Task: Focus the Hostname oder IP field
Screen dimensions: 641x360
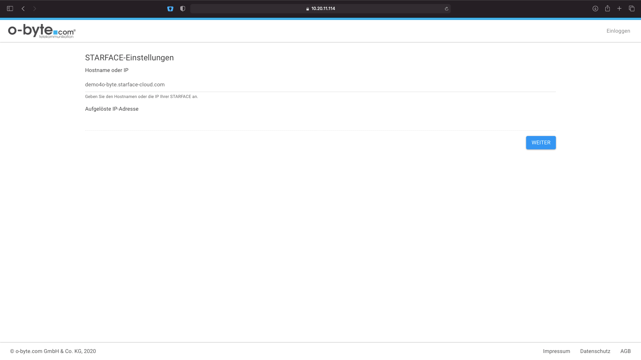Action: pos(320,85)
